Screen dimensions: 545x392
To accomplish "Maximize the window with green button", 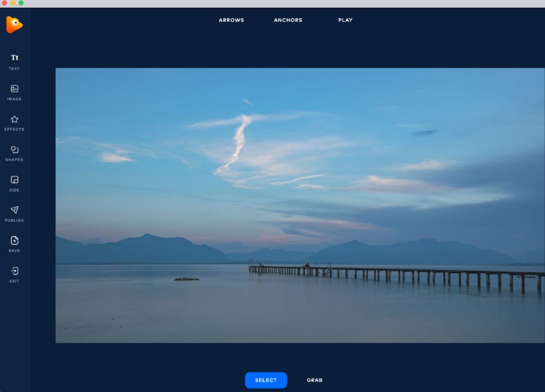I will point(21,3).
